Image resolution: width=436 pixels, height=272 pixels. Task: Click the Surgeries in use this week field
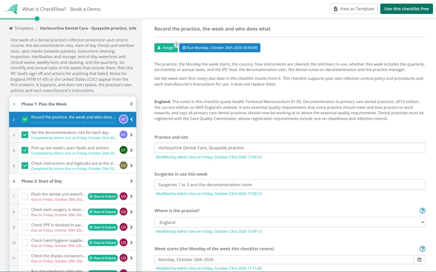pos(290,185)
